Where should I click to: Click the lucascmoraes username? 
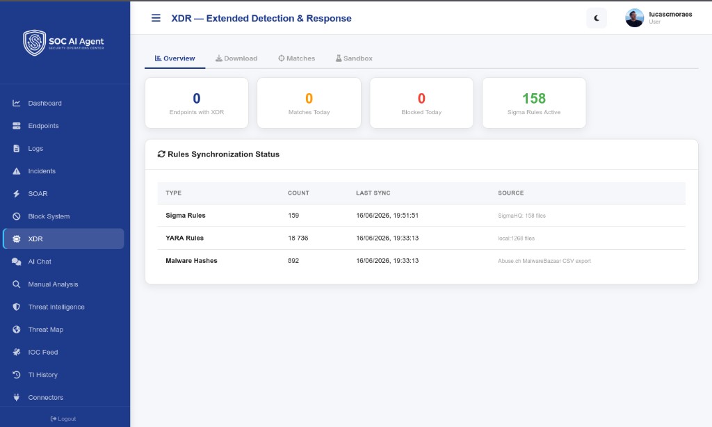(670, 14)
